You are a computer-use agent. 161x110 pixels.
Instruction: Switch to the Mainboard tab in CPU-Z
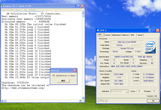tap(116, 35)
